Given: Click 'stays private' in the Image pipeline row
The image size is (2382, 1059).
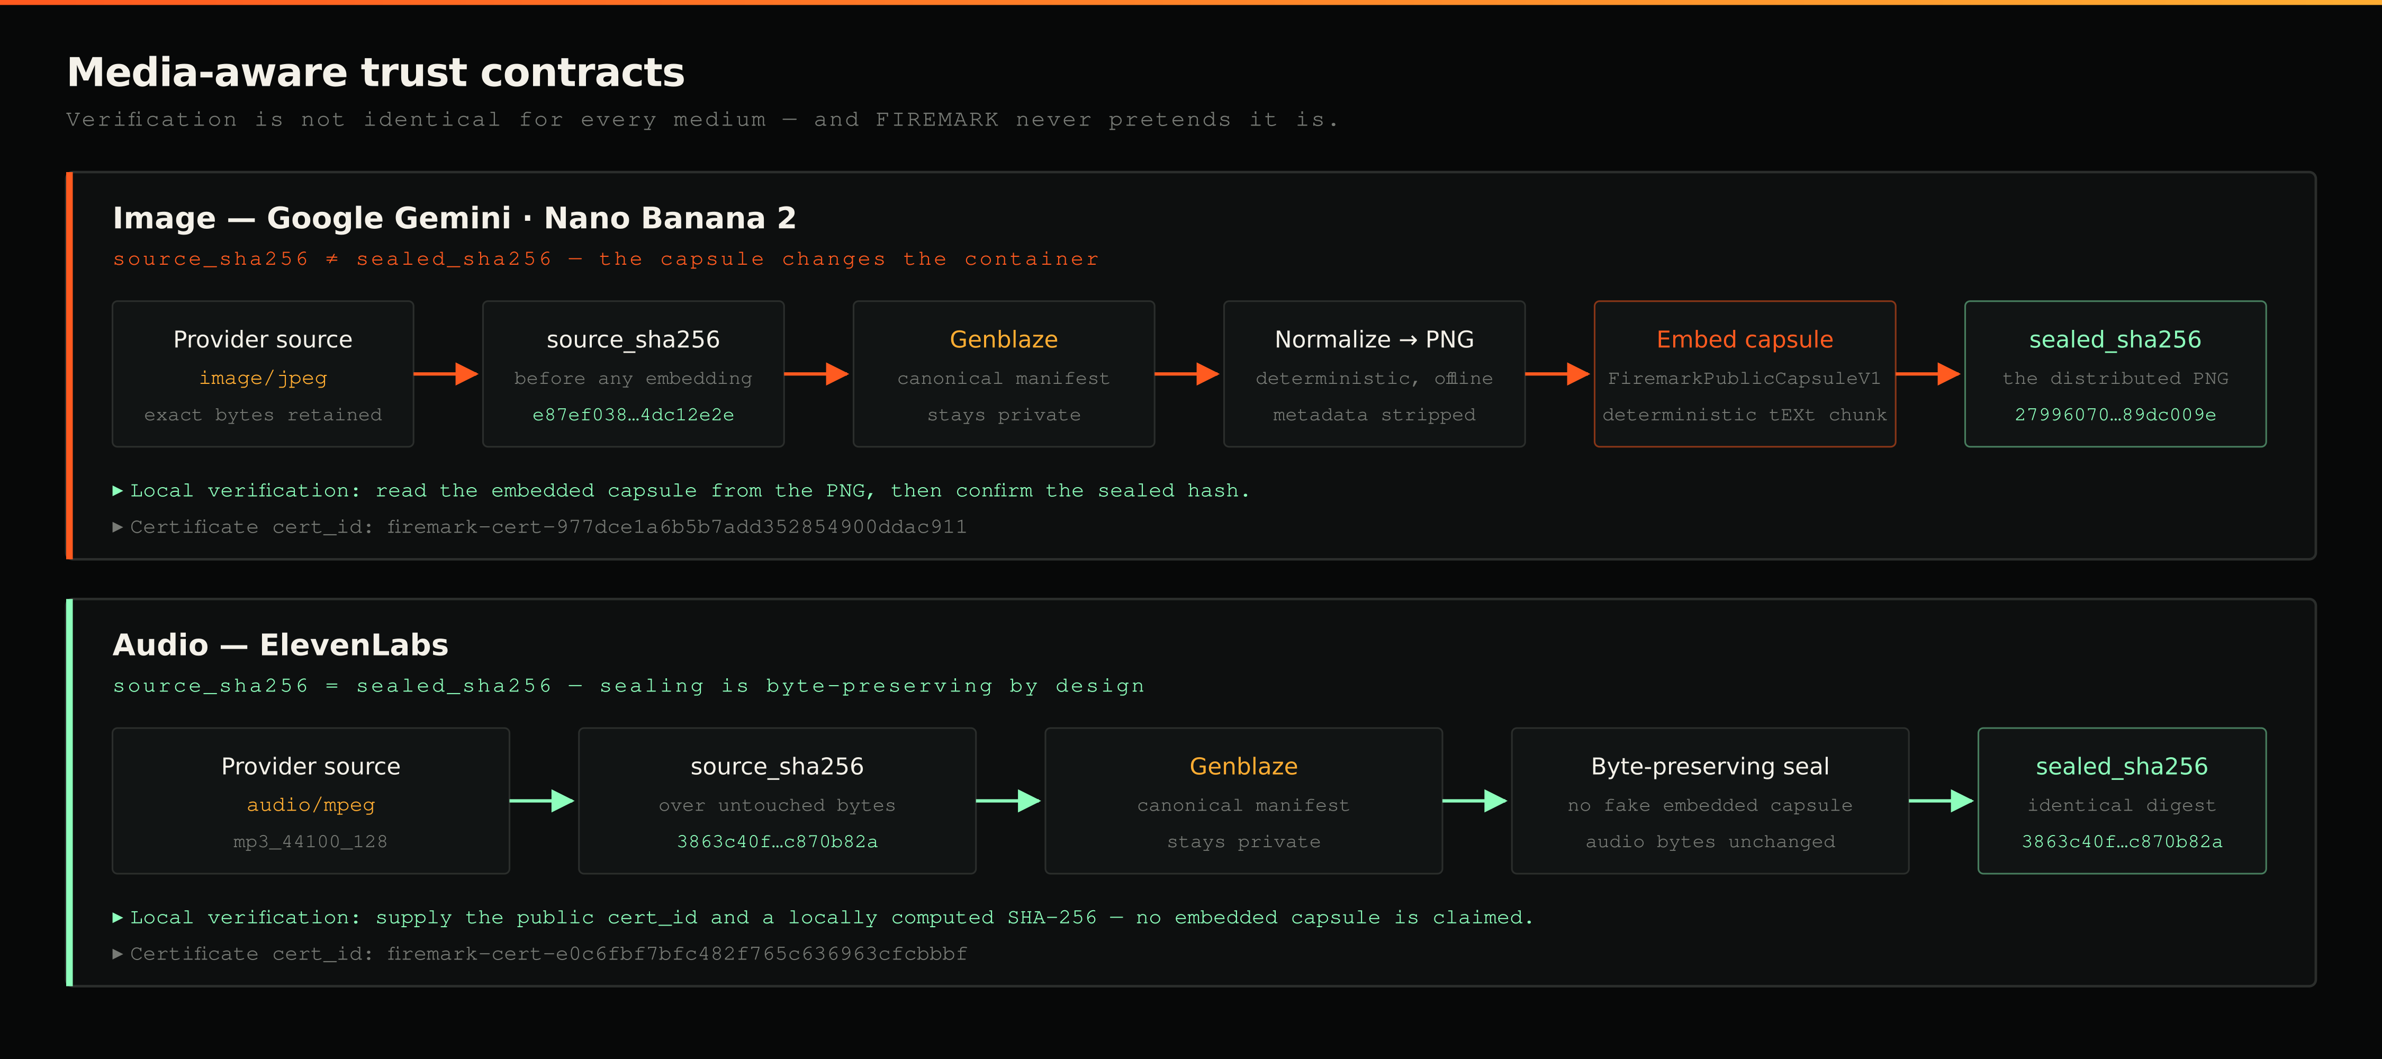Looking at the screenshot, I should [x=1003, y=415].
